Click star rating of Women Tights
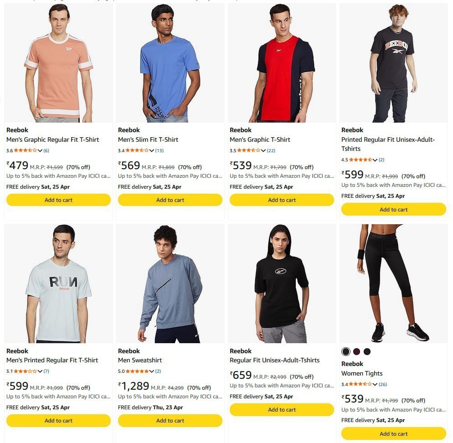Screen dimensions: 453x443 [x=360, y=384]
